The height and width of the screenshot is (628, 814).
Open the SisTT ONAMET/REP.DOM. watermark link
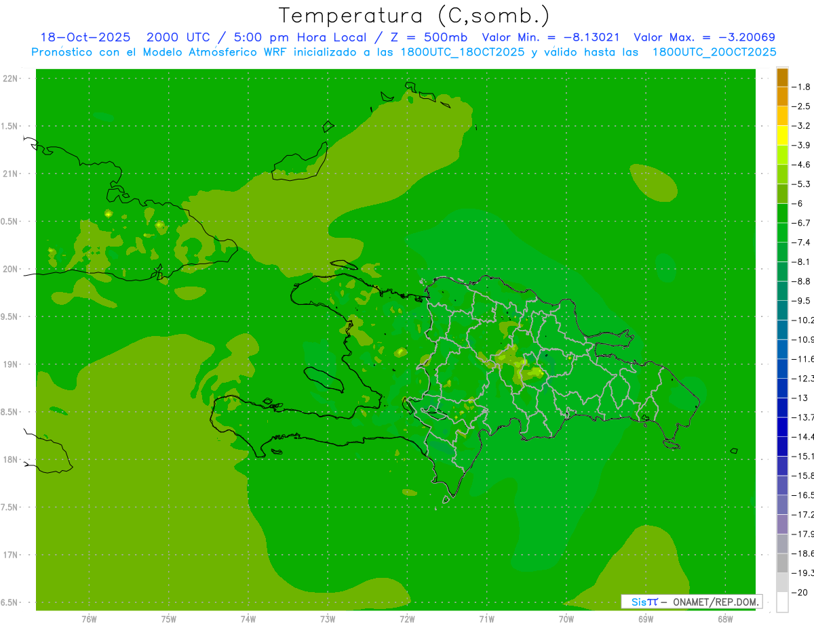tap(691, 602)
